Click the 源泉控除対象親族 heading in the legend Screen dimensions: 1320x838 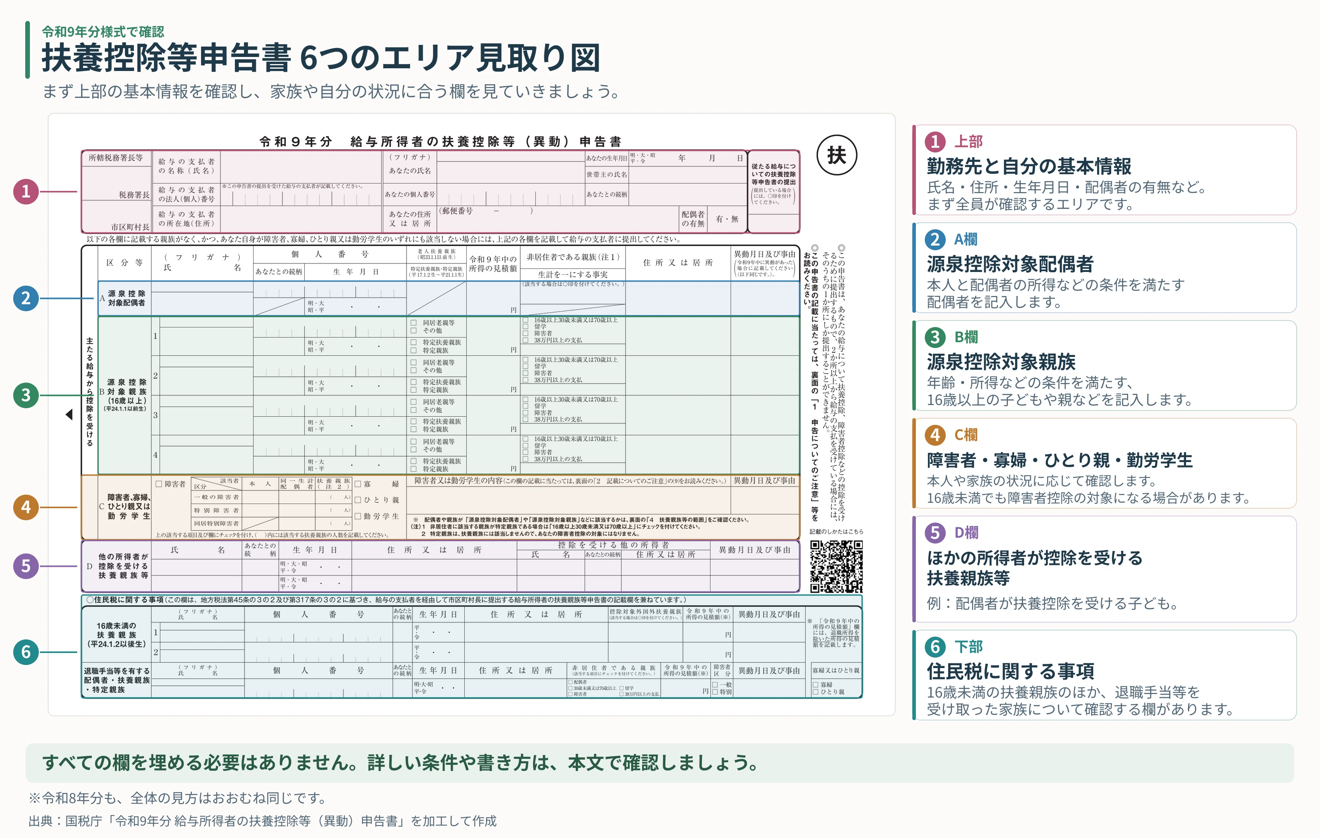(x=1001, y=362)
